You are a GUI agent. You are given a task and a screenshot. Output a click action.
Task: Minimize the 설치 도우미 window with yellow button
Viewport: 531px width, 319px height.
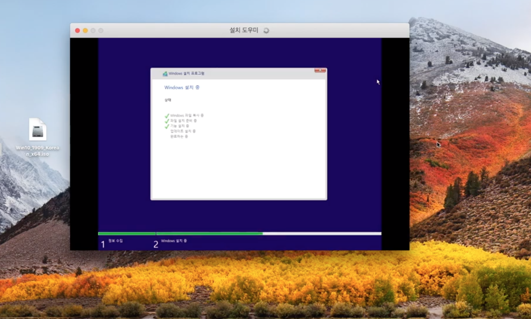coord(85,30)
